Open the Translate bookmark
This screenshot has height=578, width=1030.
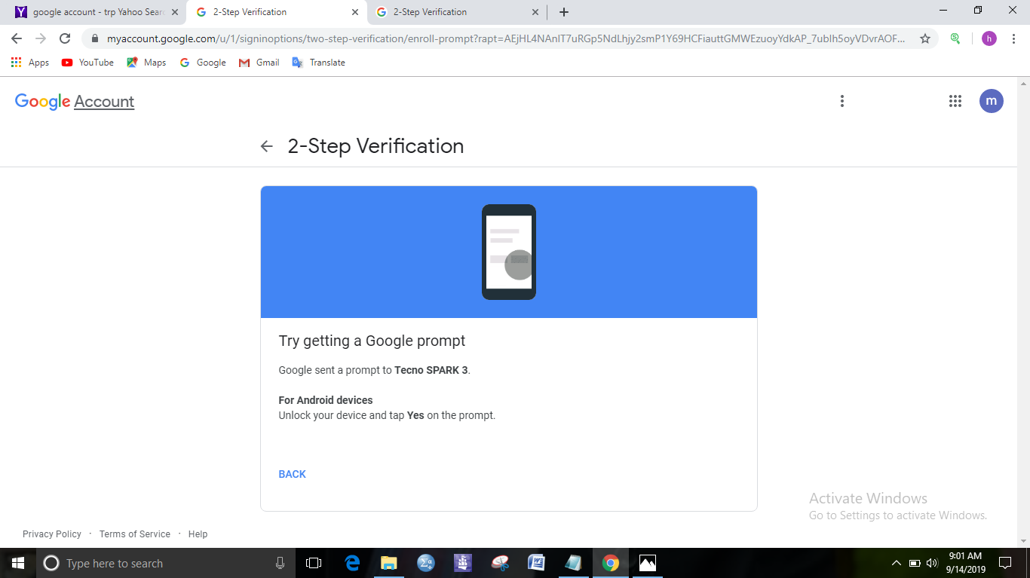(318, 63)
